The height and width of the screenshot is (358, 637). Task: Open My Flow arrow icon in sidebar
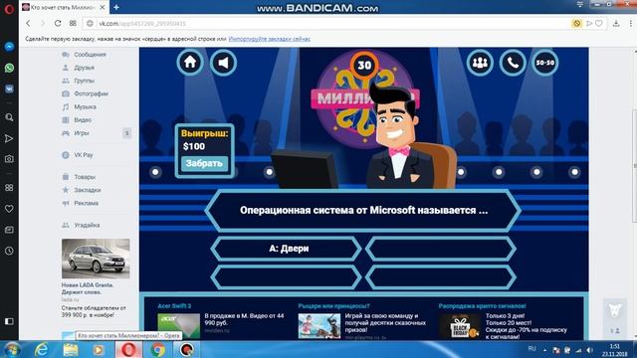[9, 138]
